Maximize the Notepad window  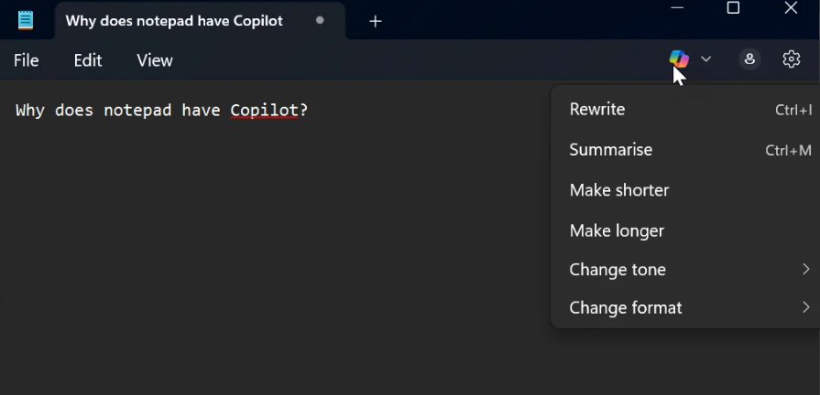click(x=733, y=8)
